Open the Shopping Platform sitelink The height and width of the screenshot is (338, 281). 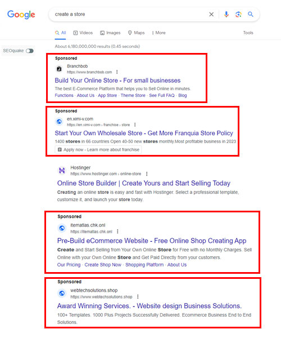[x=144, y=265]
